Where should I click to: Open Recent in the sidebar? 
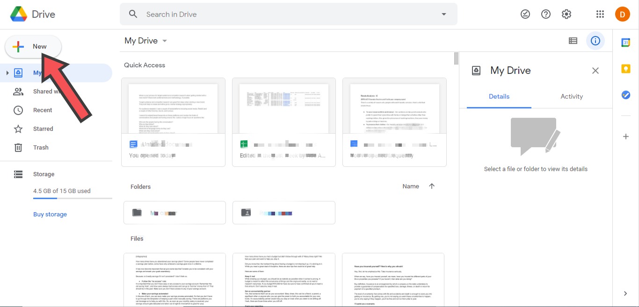56,110
